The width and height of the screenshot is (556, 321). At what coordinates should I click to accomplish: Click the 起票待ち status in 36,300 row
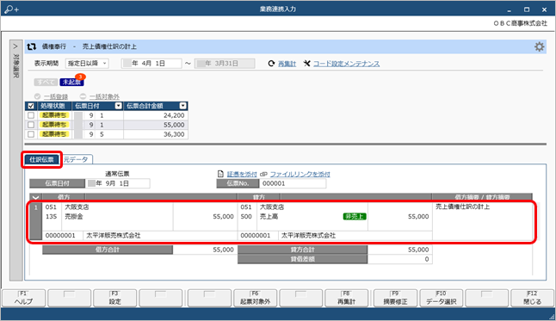(x=54, y=134)
